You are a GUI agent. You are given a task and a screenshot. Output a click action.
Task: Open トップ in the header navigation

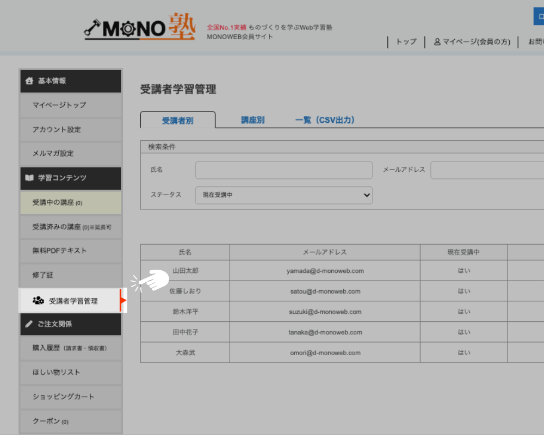pyautogui.click(x=406, y=42)
